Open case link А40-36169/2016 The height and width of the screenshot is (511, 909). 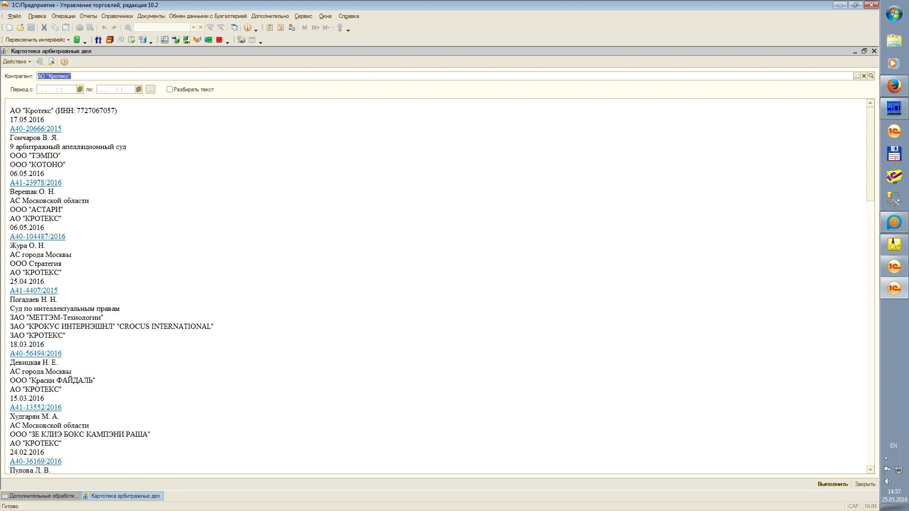[36, 461]
